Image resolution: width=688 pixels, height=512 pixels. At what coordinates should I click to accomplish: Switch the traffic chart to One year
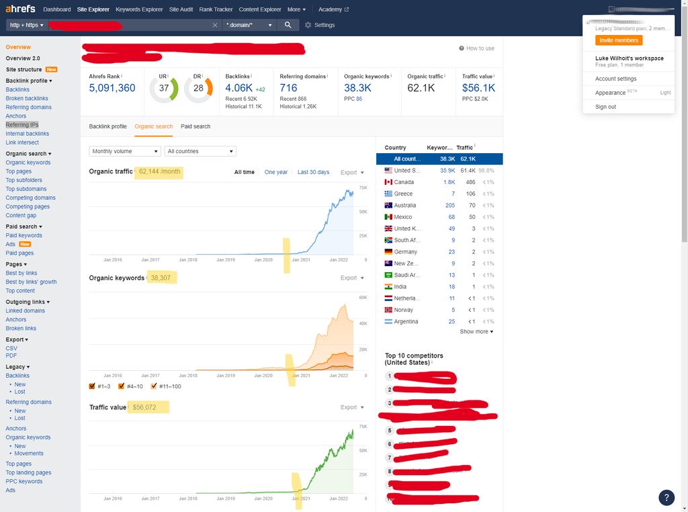(x=276, y=172)
